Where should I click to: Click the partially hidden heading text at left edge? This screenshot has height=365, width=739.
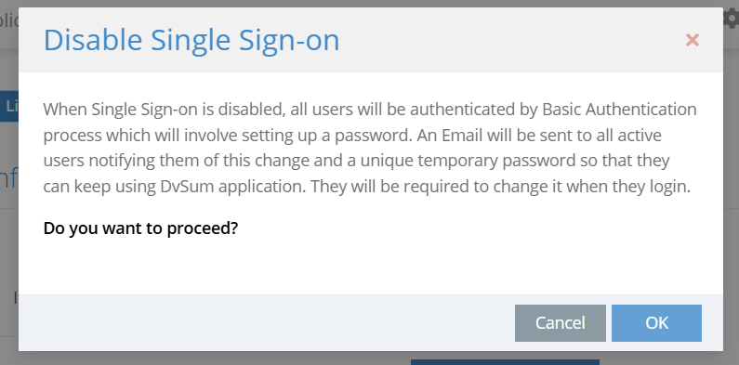coord(9,181)
